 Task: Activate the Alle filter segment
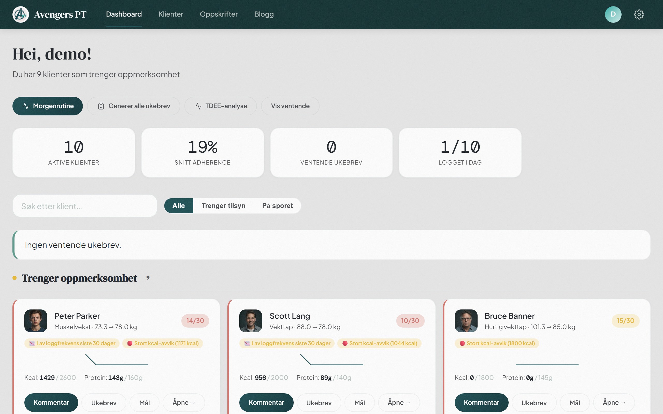click(x=178, y=206)
